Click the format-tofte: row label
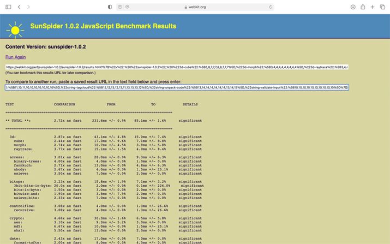This screenshot has height=244, width=390. [27, 242]
